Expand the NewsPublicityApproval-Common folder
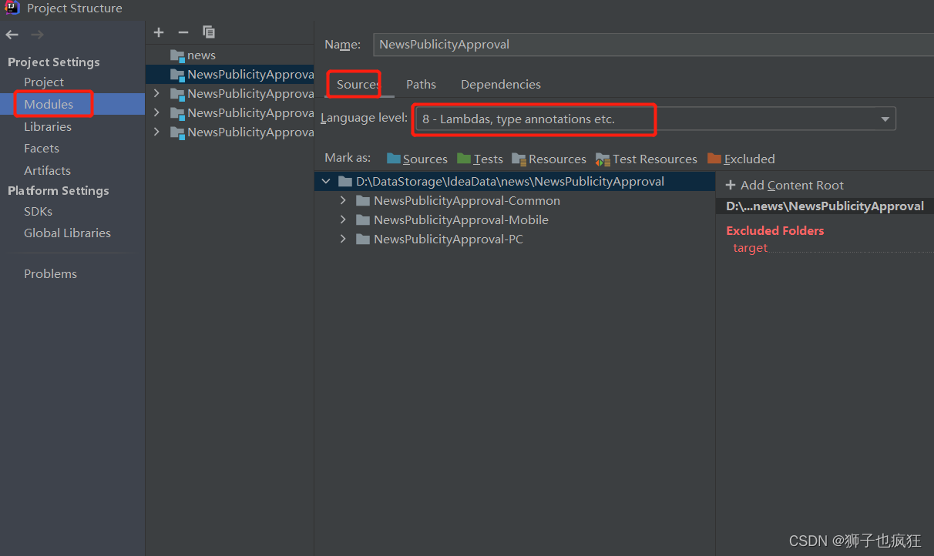The width and height of the screenshot is (934, 556). tap(343, 200)
